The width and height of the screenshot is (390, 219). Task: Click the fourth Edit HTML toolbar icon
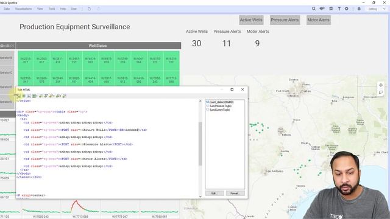pos(35,96)
